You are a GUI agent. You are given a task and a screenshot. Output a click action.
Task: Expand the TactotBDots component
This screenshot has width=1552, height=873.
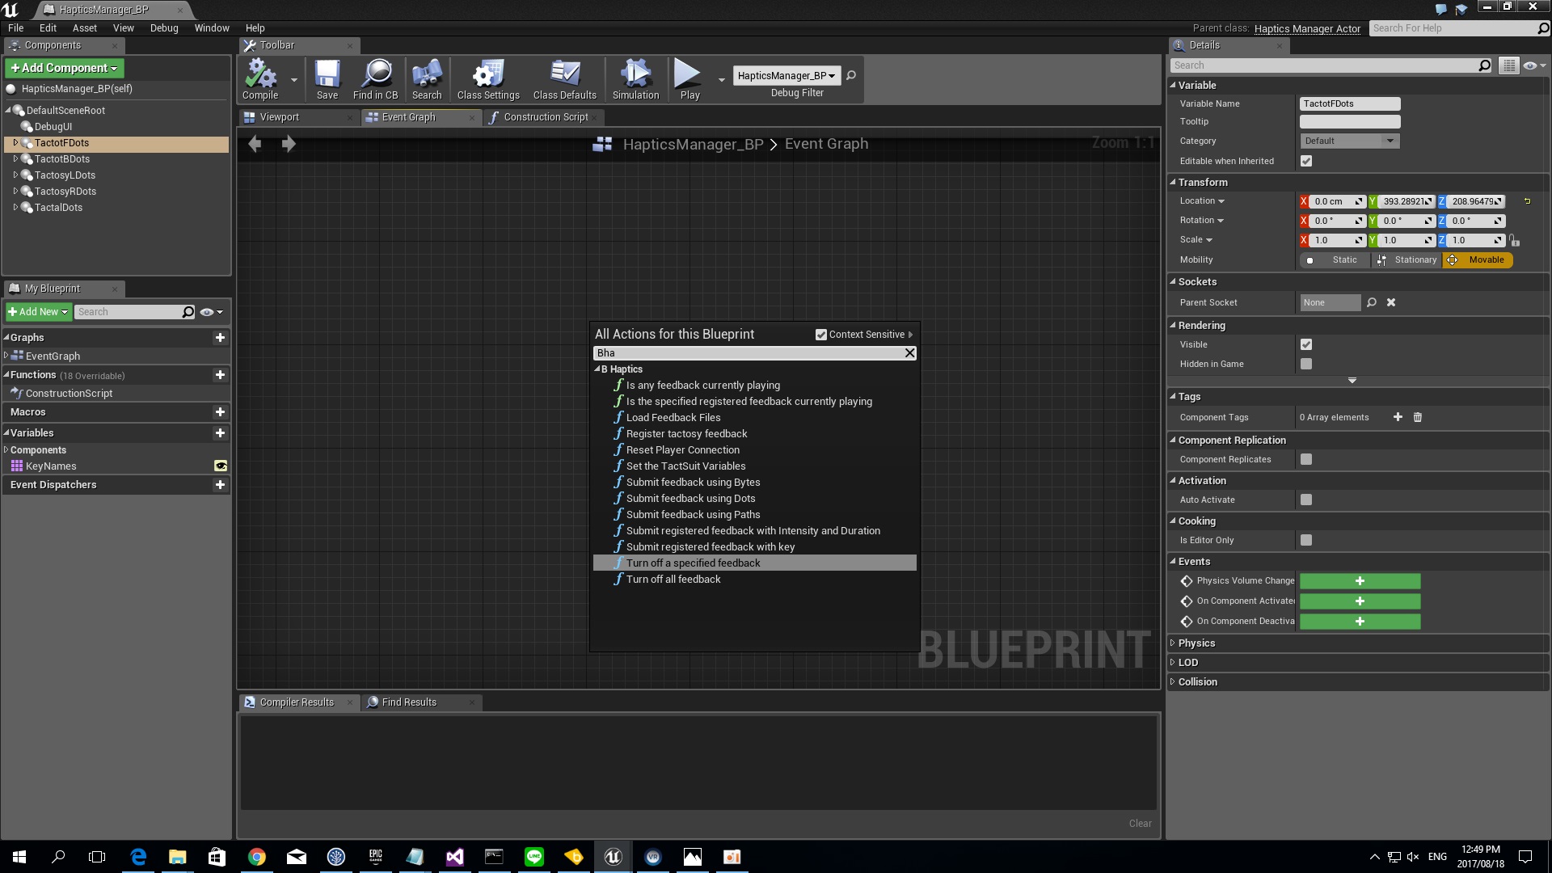point(16,158)
